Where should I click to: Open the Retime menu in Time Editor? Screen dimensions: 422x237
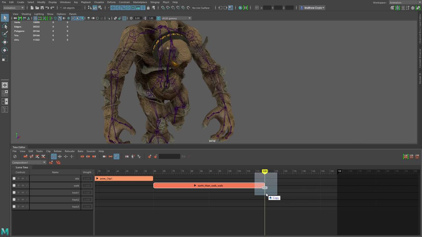coord(57,151)
